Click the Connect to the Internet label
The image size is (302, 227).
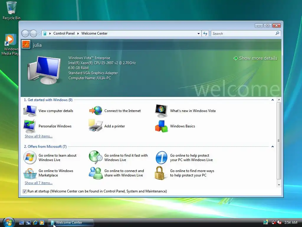[122, 111]
